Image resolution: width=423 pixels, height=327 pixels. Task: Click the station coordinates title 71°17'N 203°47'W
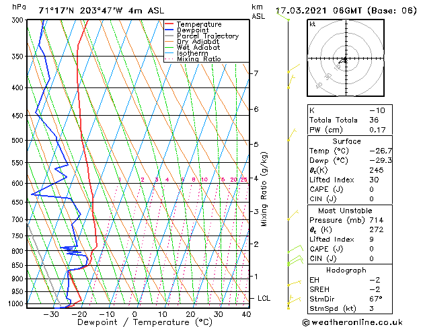point(81,11)
